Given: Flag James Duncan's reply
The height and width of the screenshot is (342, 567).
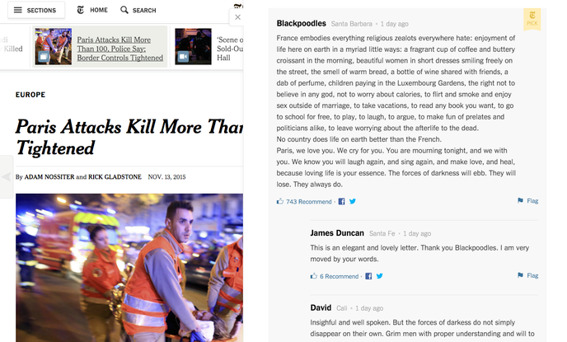Looking at the screenshot, I should 528,275.
